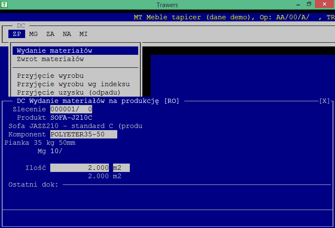This screenshot has width=335, height=228.
Task: Select Wydanie materiałów menu entry
Action: (75, 51)
